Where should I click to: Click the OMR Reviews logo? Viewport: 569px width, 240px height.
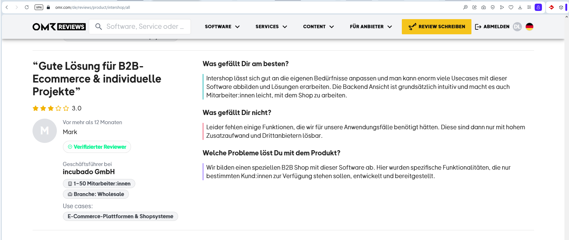[59, 27]
